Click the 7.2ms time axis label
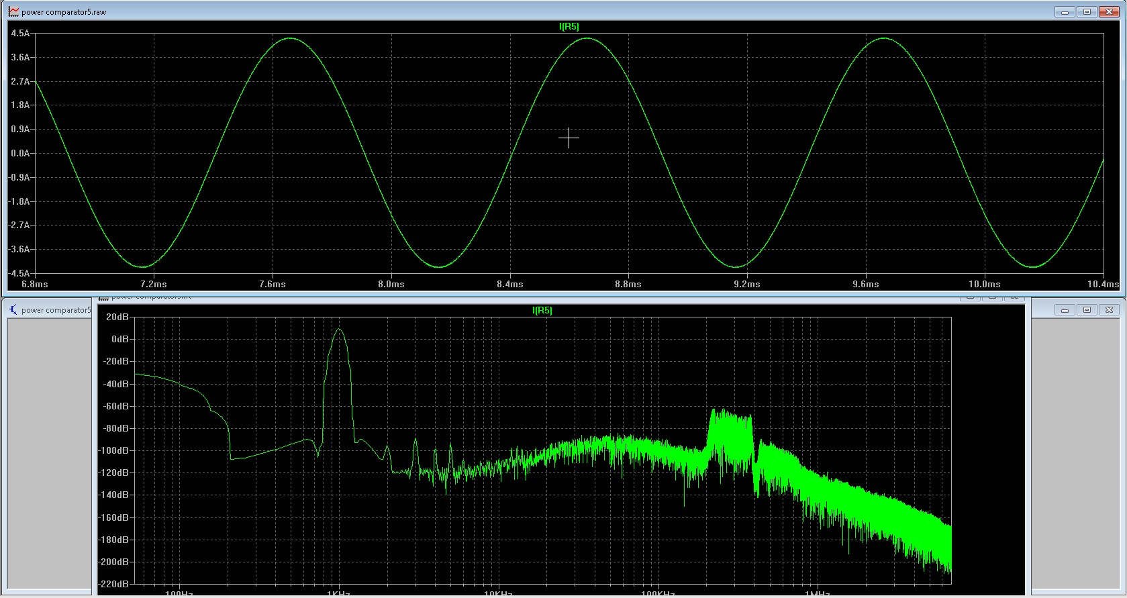Image resolution: width=1127 pixels, height=598 pixels. pyautogui.click(x=154, y=285)
